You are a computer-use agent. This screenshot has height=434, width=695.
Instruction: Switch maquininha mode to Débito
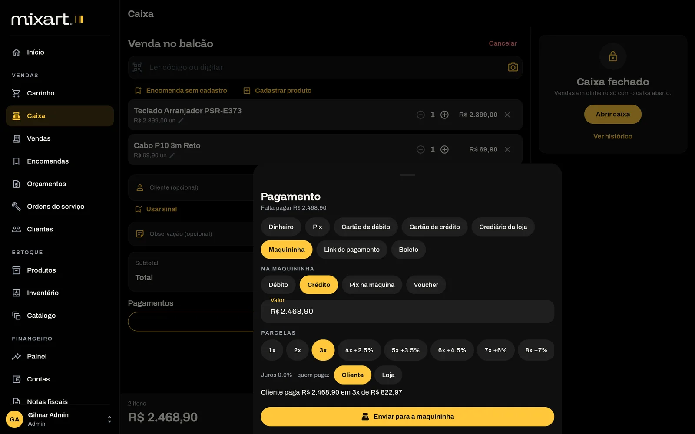[x=278, y=285]
